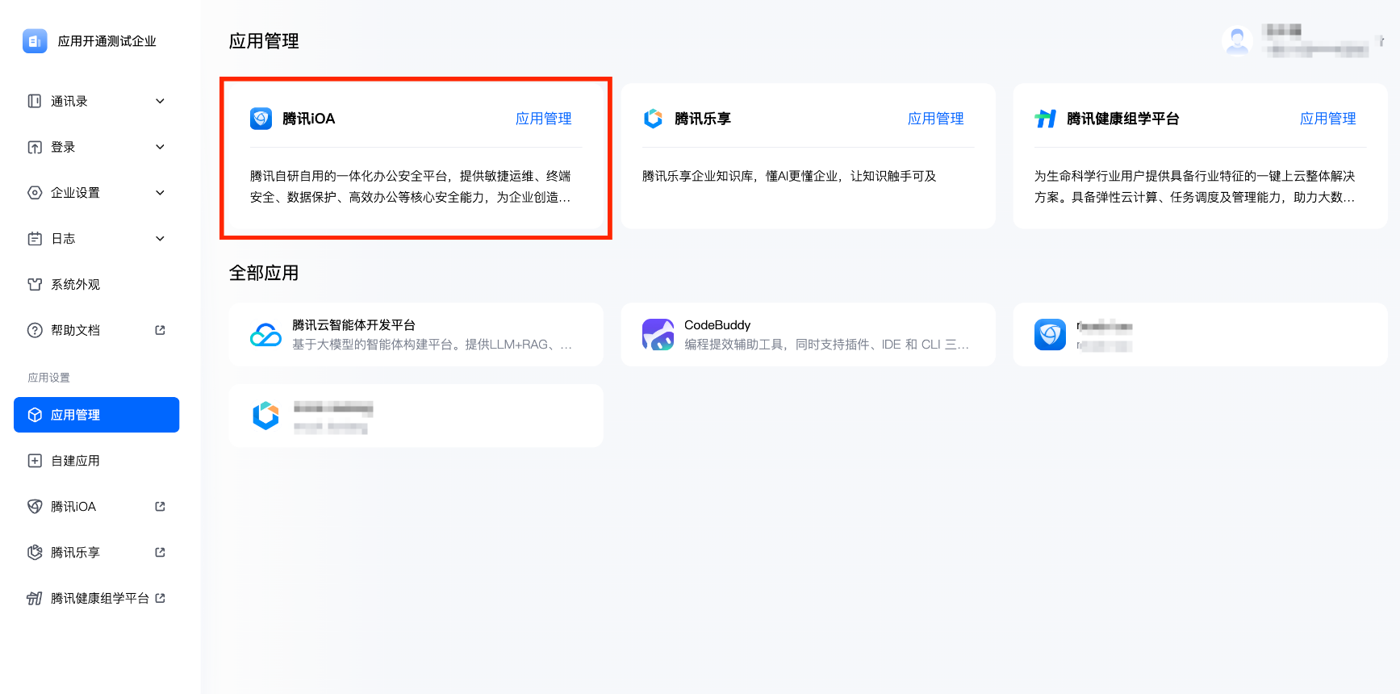This screenshot has height=694, width=1400.
Task: Open 自建应用 in the sidebar
Action: click(96, 461)
